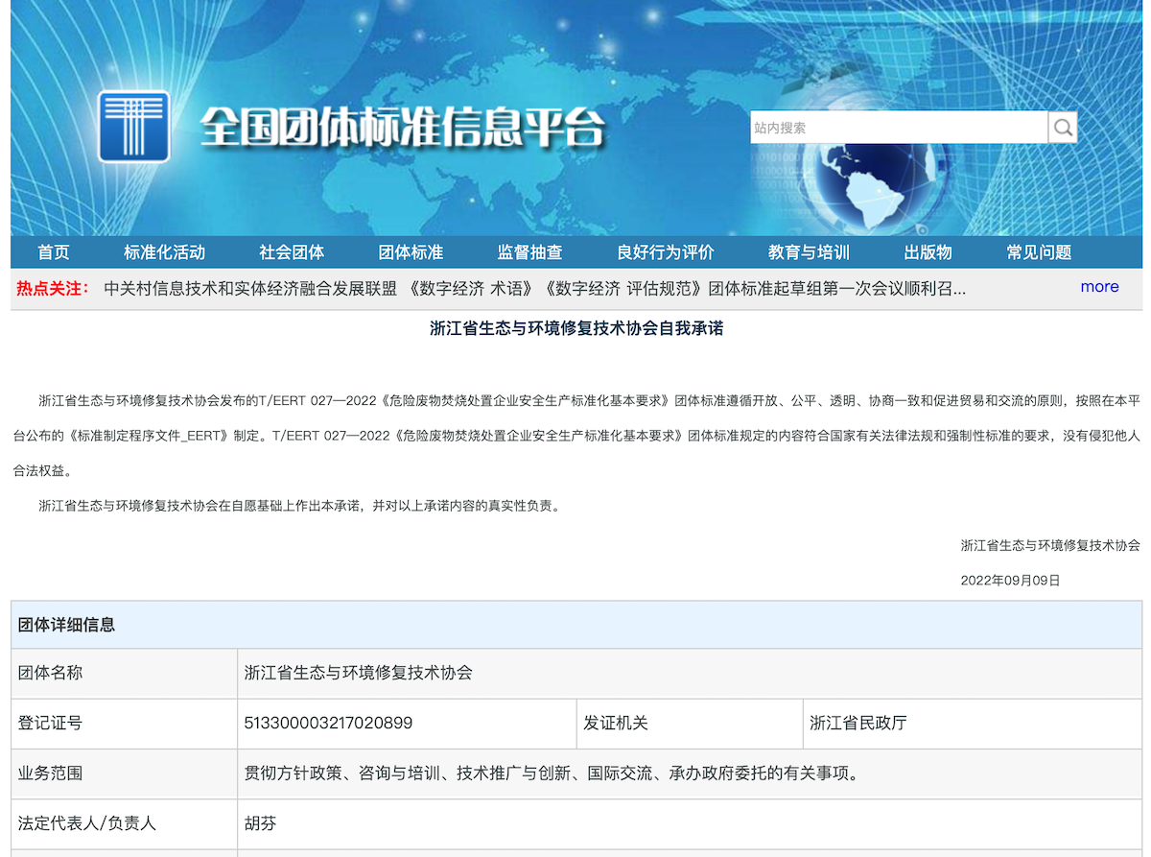The height and width of the screenshot is (857, 1151).
Task: Focus the 站内搜索 search field
Action: click(899, 127)
